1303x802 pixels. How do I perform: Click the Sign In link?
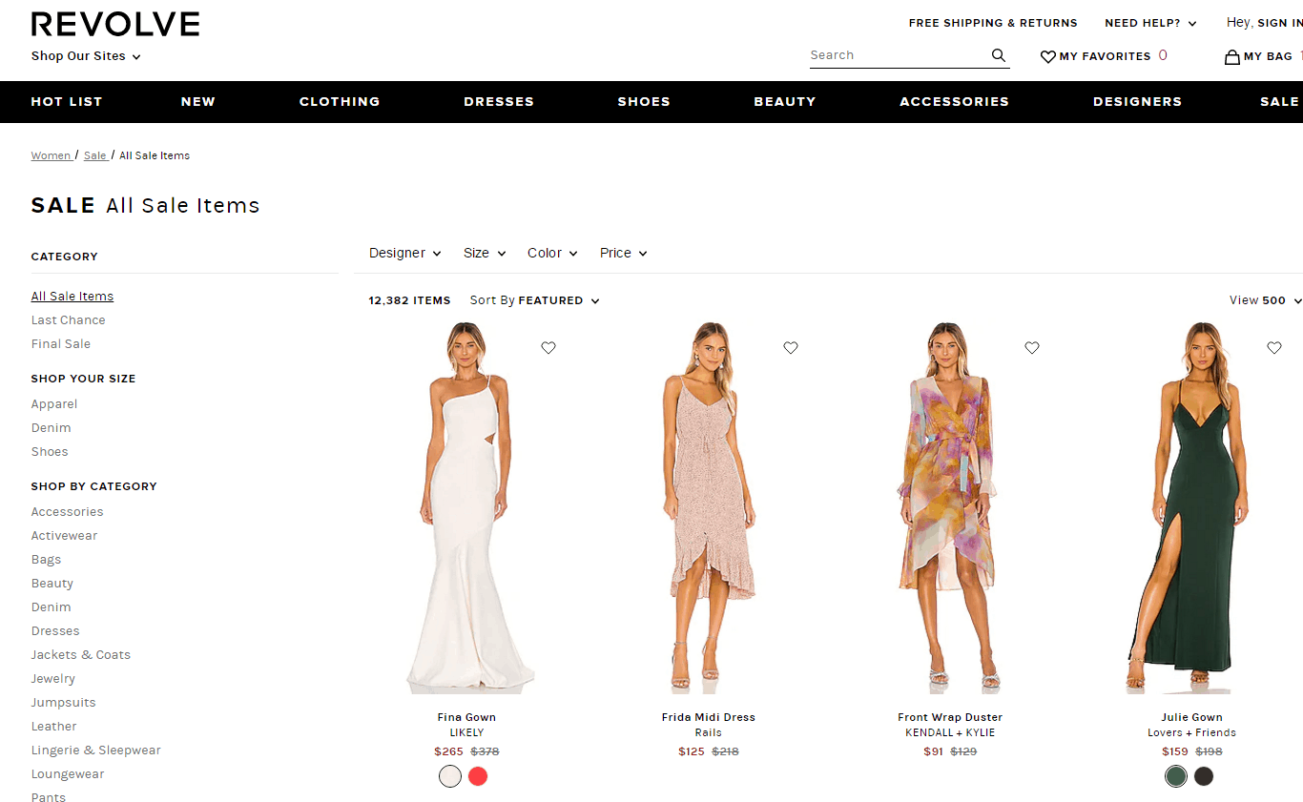click(x=1279, y=23)
